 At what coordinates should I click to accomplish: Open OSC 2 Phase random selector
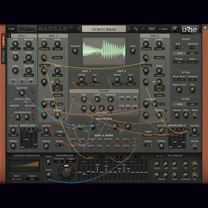pos(159,75)
